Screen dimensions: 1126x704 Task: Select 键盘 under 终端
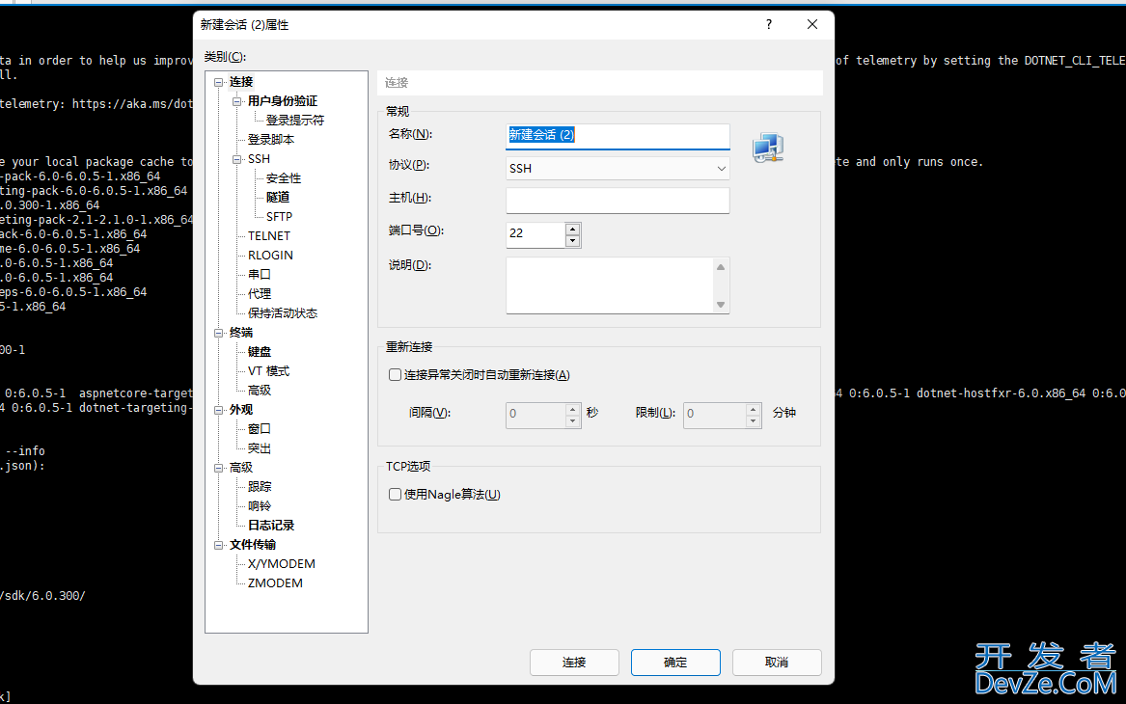point(260,352)
